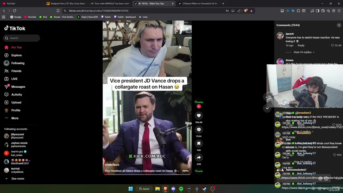Toggle browser sidebar panel icon
This screenshot has width=343, height=193.
click(318, 11)
